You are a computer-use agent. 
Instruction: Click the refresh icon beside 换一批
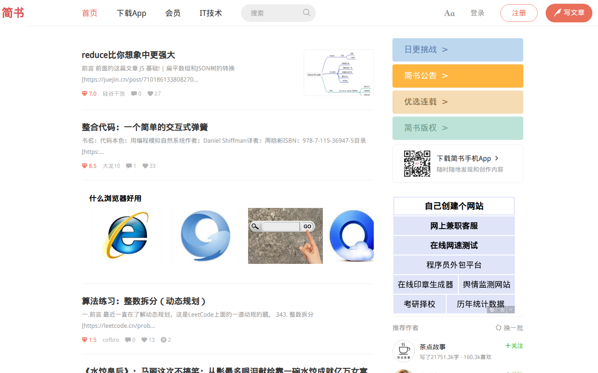[x=498, y=328]
